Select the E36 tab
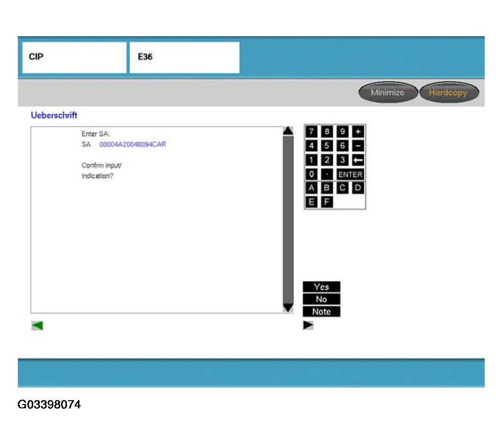The width and height of the screenshot is (503, 445). (184, 57)
